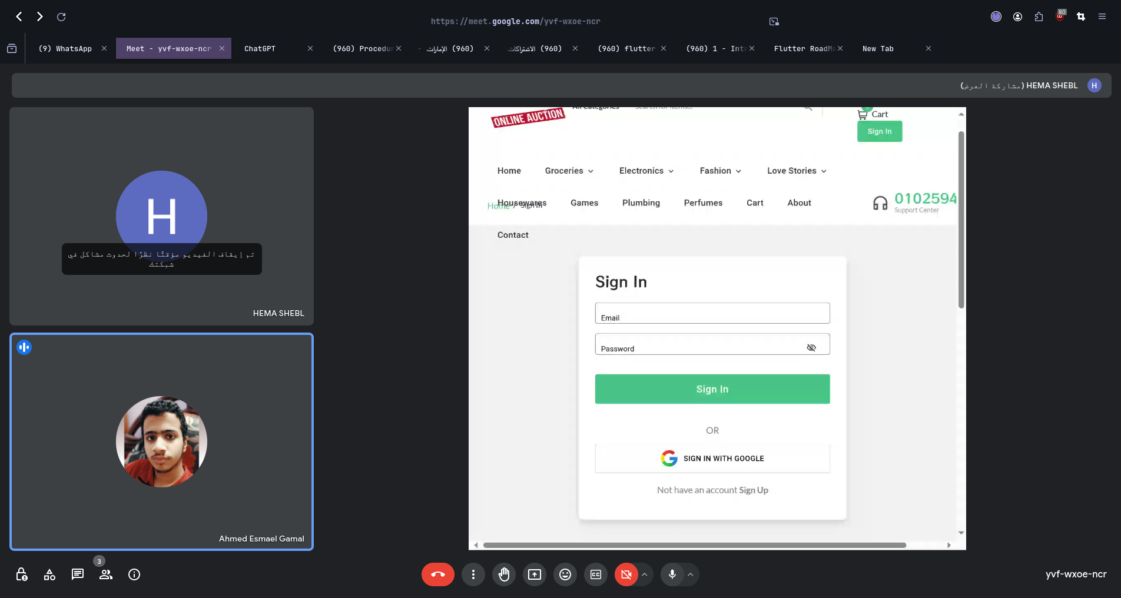Raise hand in the meeting

504,574
